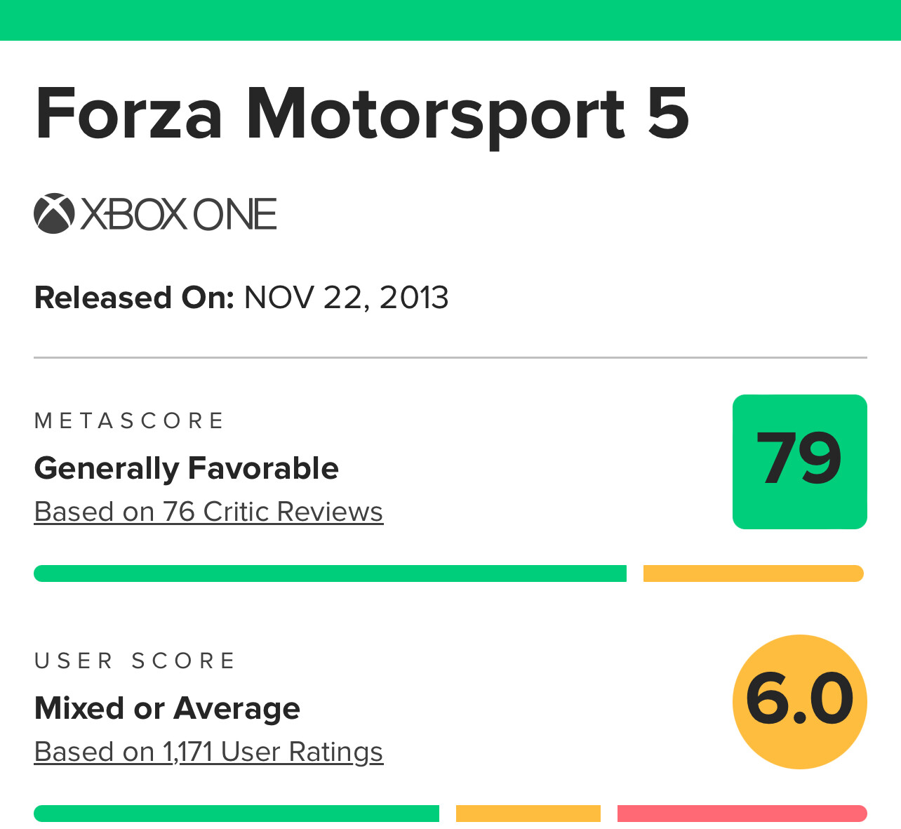Click the green positive critic reviews bar
Image resolution: width=901 pixels, height=829 pixels.
point(330,573)
